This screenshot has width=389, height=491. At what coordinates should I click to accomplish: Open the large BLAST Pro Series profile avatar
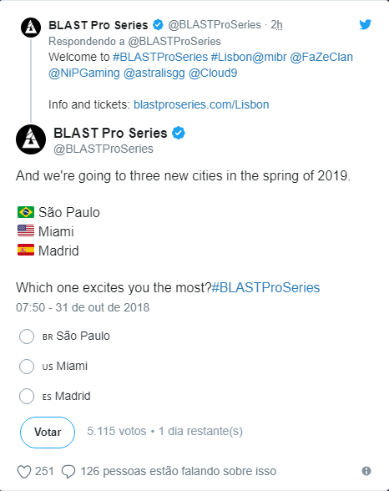[x=31, y=139]
